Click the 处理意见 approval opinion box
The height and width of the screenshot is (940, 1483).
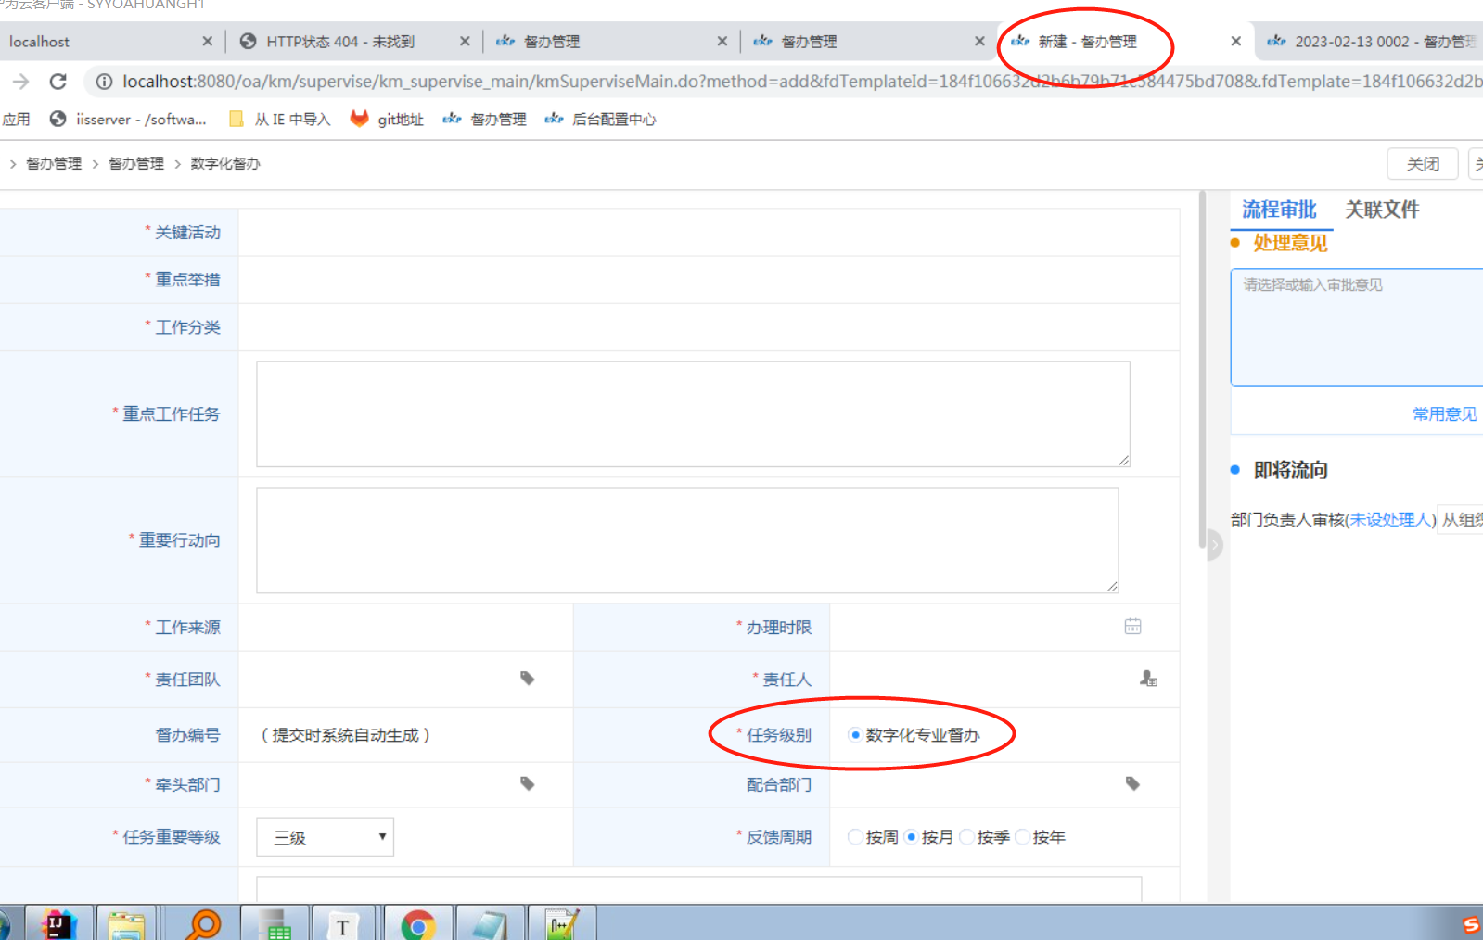pyautogui.click(x=1357, y=327)
